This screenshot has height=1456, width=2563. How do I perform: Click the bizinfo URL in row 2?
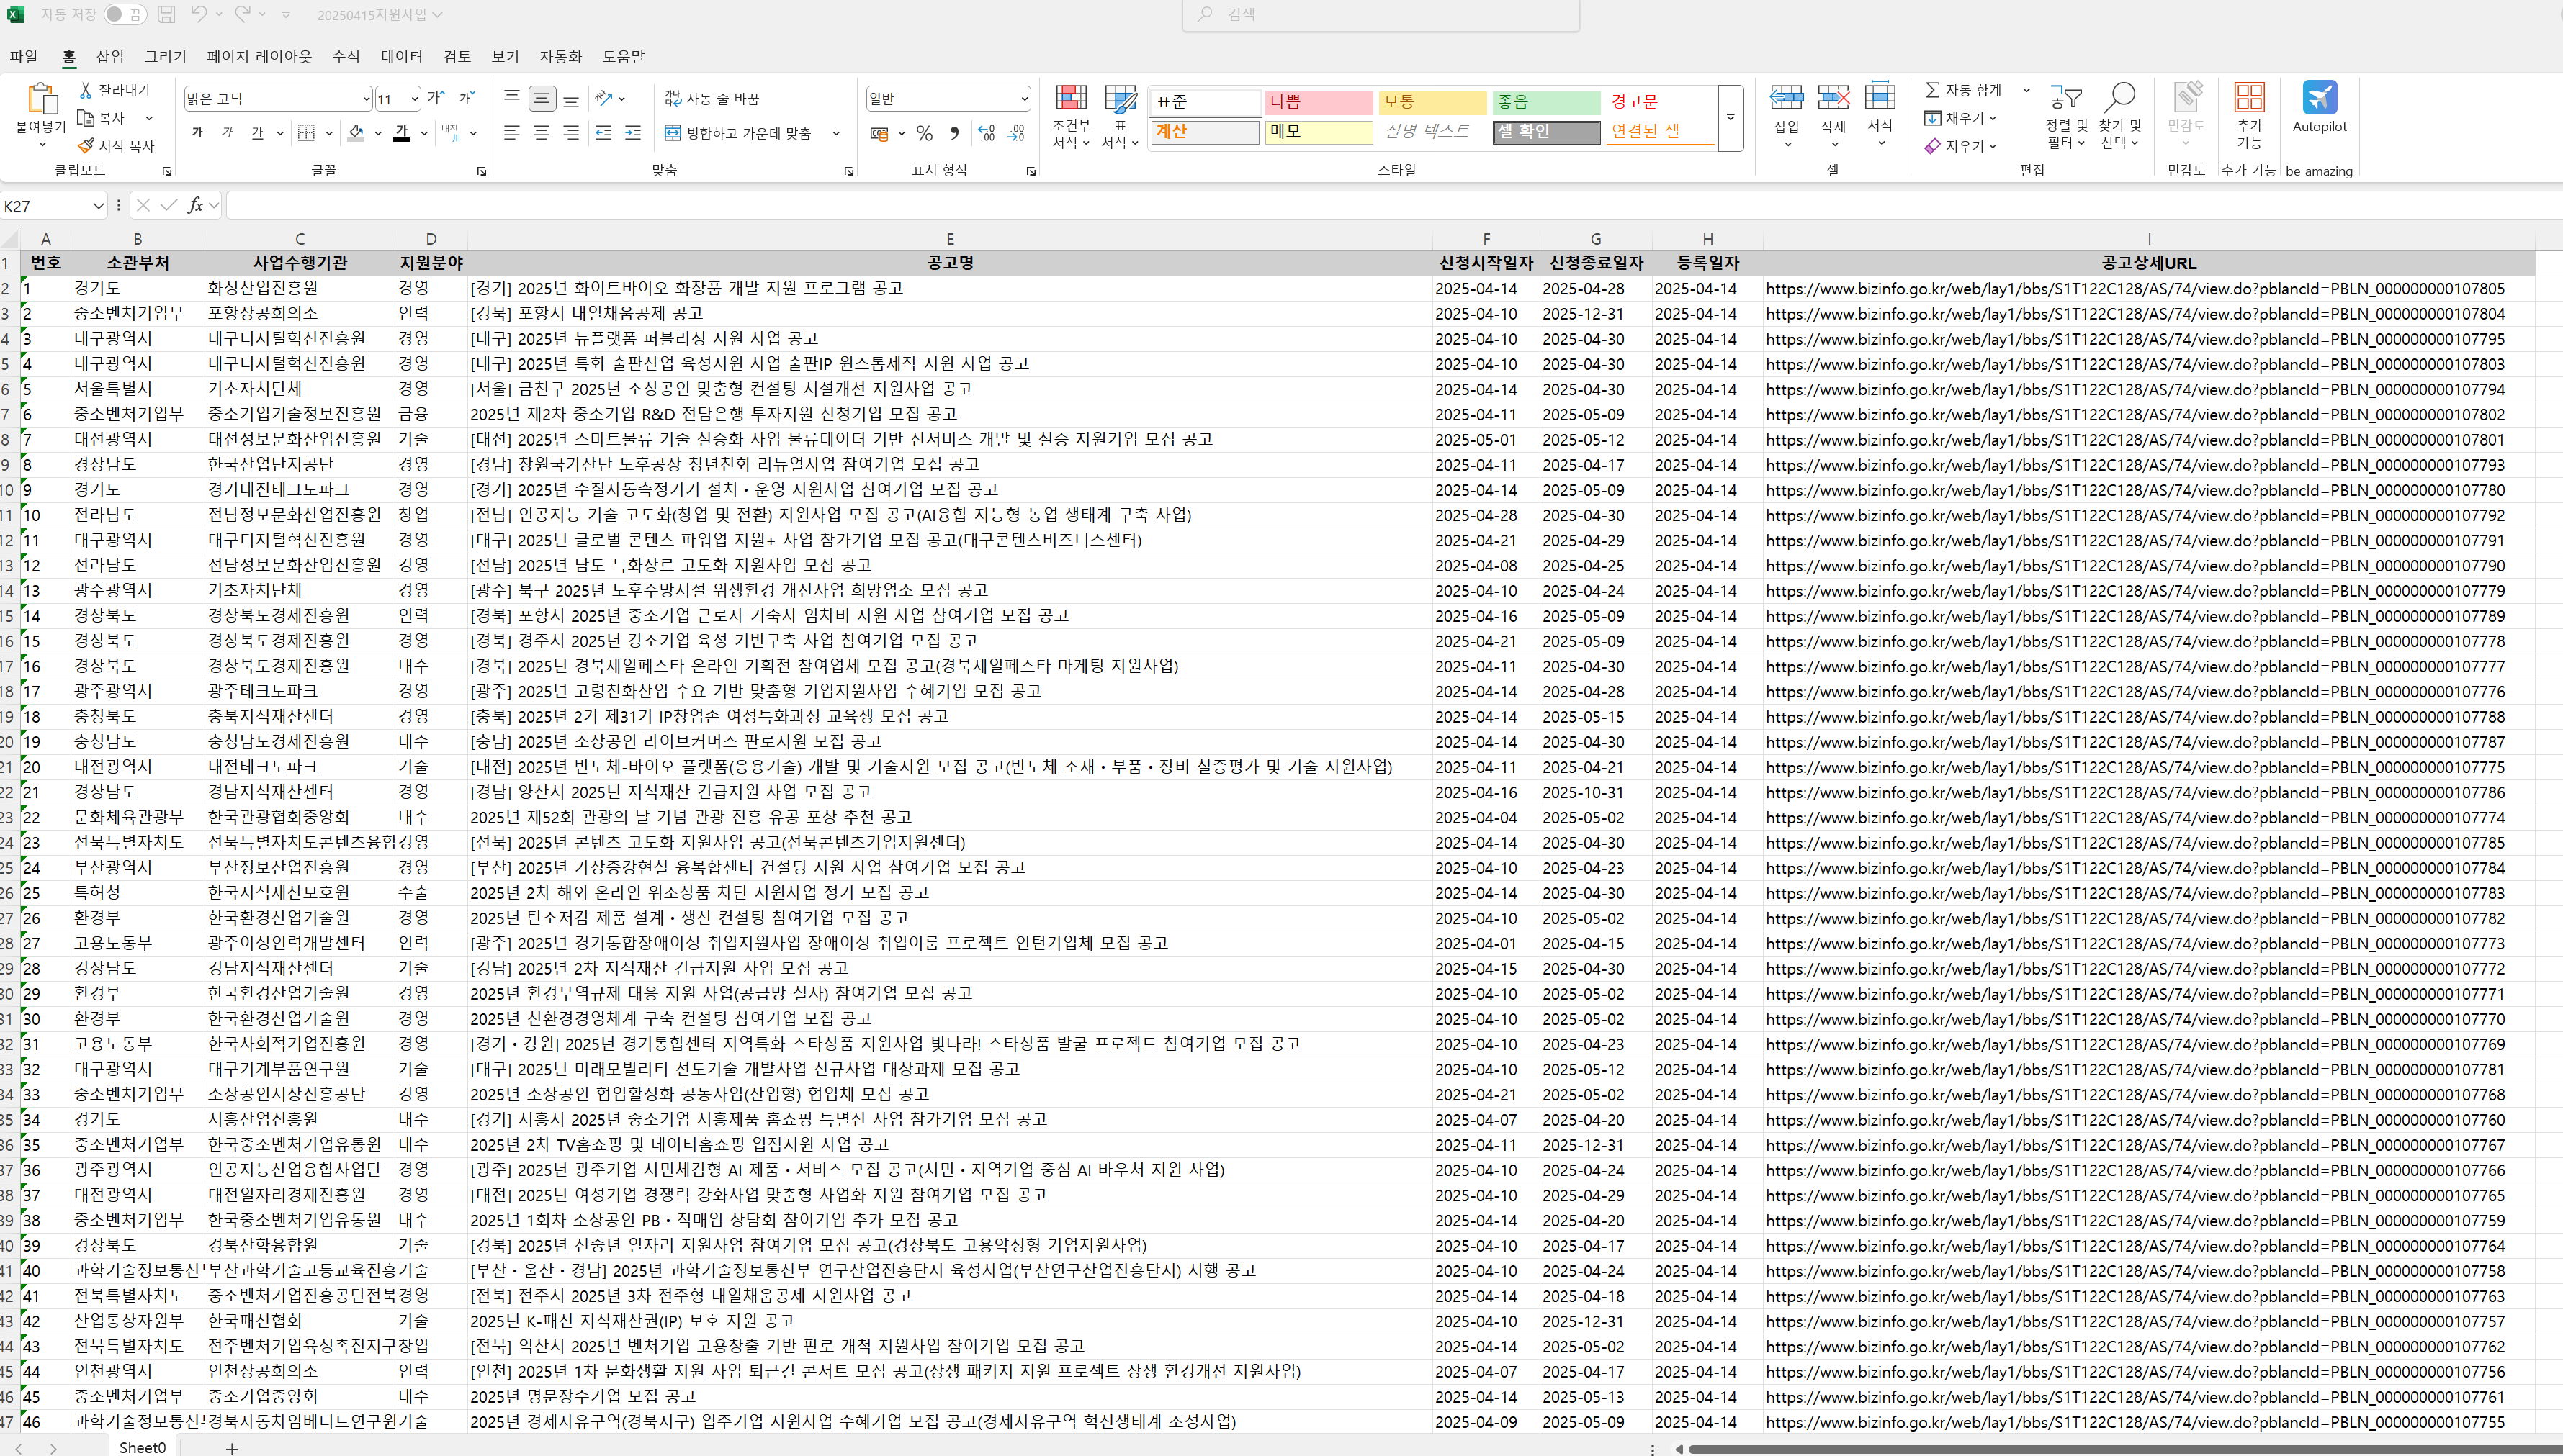tap(2135, 289)
